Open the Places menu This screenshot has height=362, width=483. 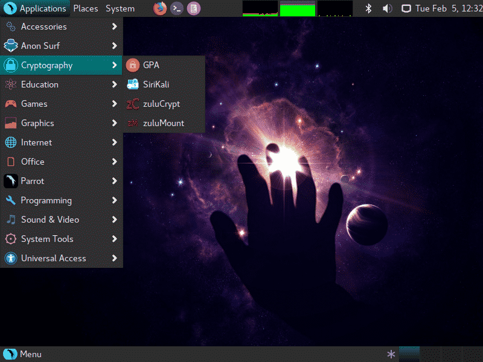(x=86, y=8)
